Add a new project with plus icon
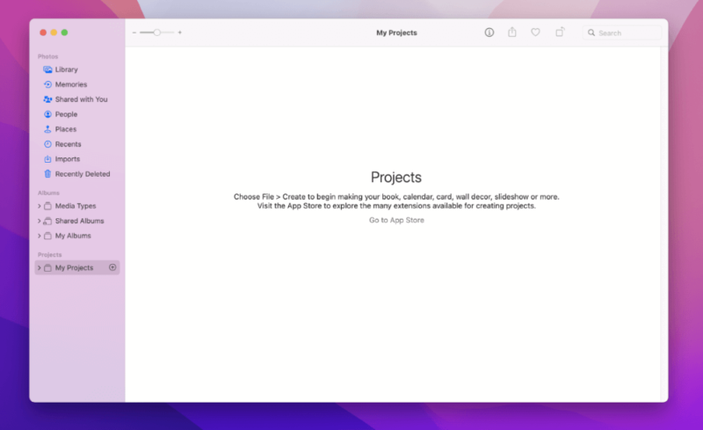Screen dimensions: 703x430 click(112, 267)
